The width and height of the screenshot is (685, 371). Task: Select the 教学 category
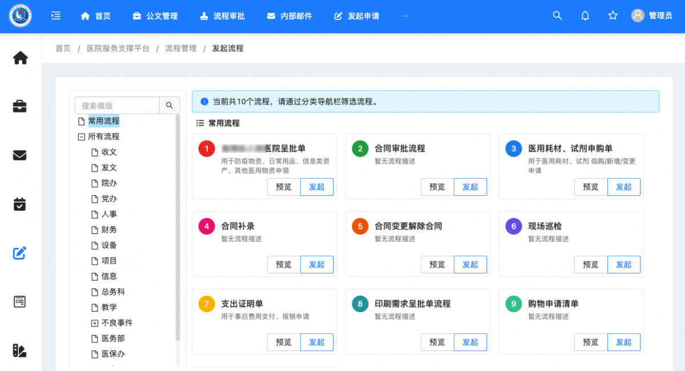[x=109, y=307]
